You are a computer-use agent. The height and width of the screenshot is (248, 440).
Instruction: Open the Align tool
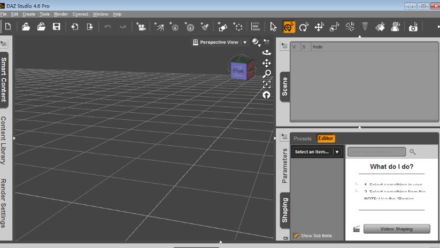(x=256, y=27)
